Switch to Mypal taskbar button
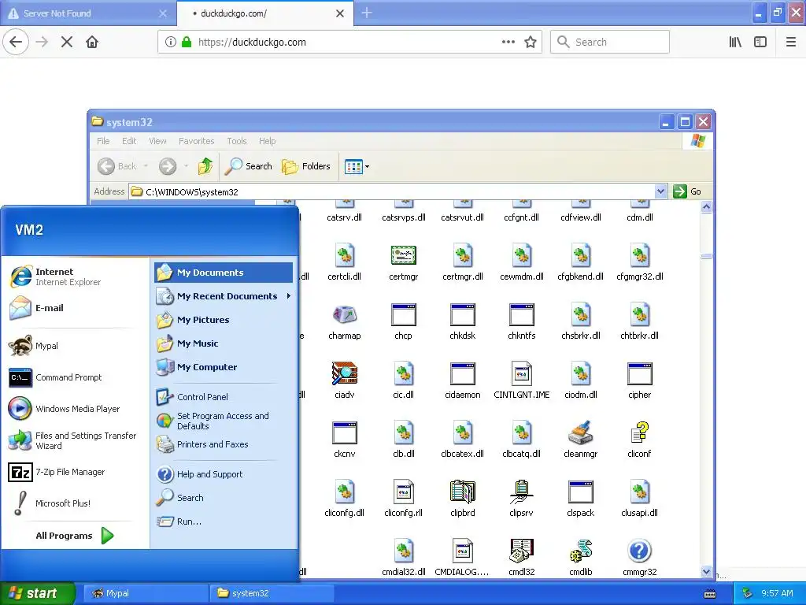Screen dimensions: 806x605 146,593
